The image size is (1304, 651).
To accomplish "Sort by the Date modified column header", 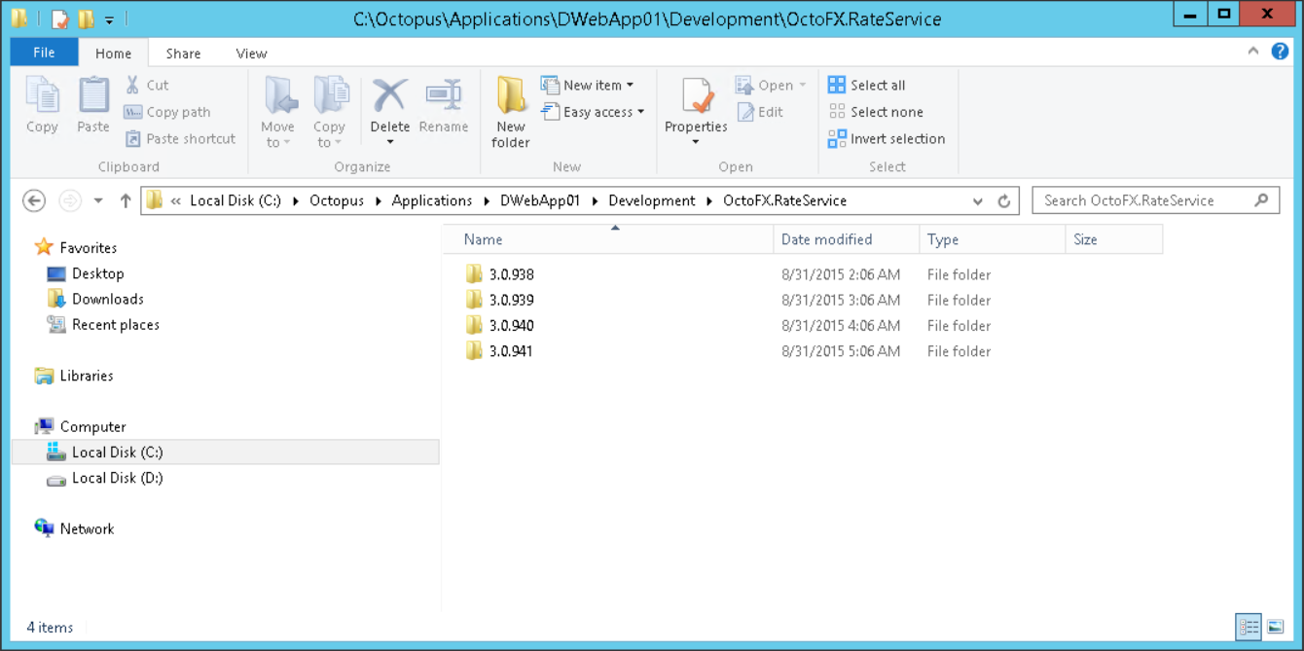I will (x=826, y=239).
